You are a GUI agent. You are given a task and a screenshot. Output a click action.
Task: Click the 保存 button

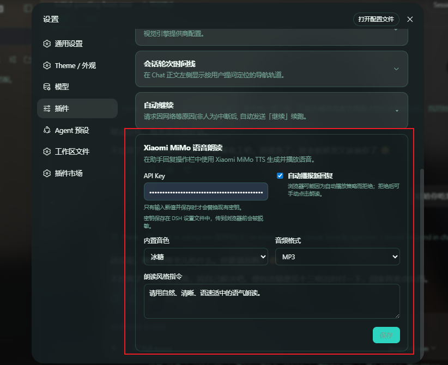386,335
